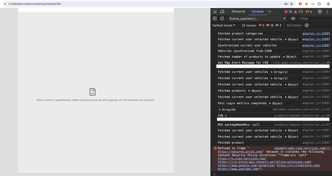This screenshot has width=332, height=176.
Task: Toggle the DevTools device toolbar icon
Action: coord(222,12)
